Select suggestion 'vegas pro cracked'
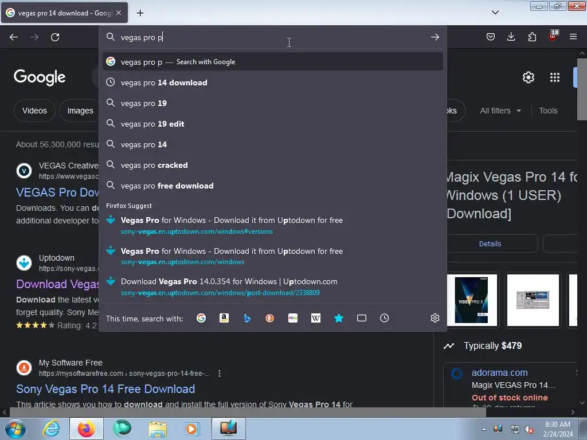 273,165
